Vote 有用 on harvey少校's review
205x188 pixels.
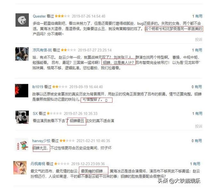point(198,141)
